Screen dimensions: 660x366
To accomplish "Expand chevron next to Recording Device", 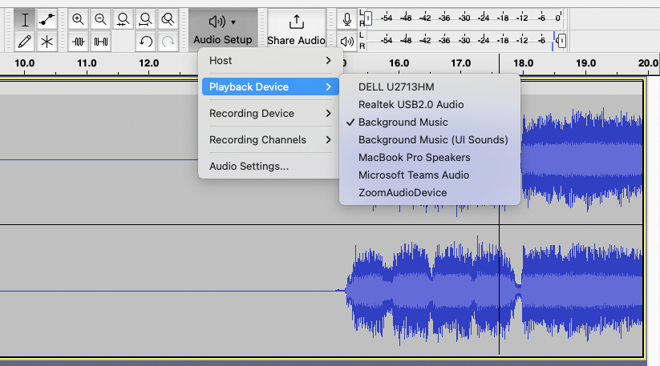I will (x=328, y=114).
